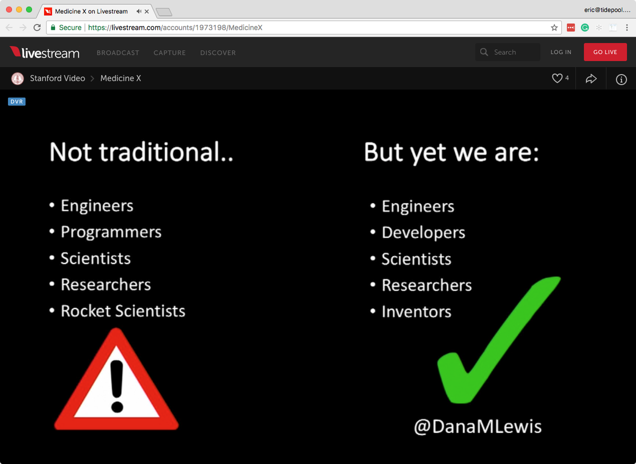The image size is (636, 464).
Task: View the Secure site padlock info
Action: coord(66,28)
